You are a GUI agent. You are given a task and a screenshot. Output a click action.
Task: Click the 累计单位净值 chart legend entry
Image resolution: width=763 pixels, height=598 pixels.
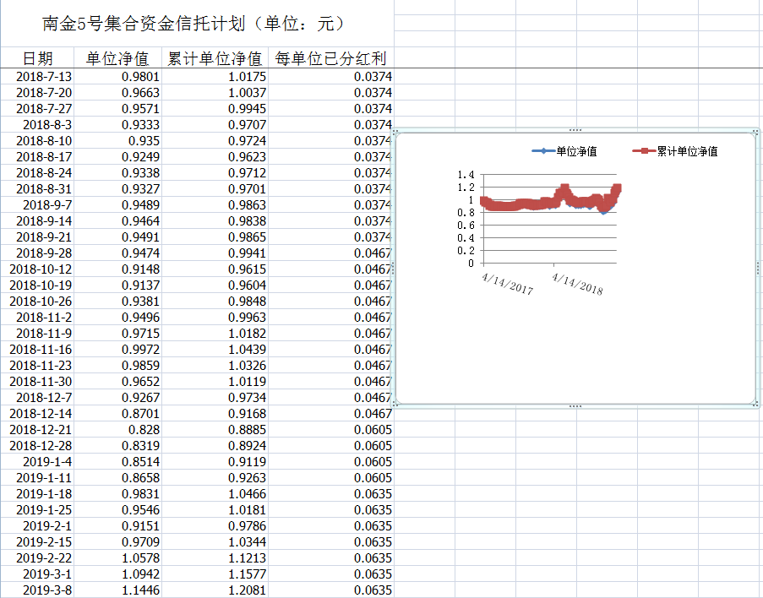coord(675,151)
